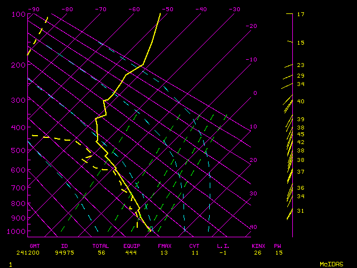
Task: Click the 0 degree isotherm label at right
Action: [254, 93]
